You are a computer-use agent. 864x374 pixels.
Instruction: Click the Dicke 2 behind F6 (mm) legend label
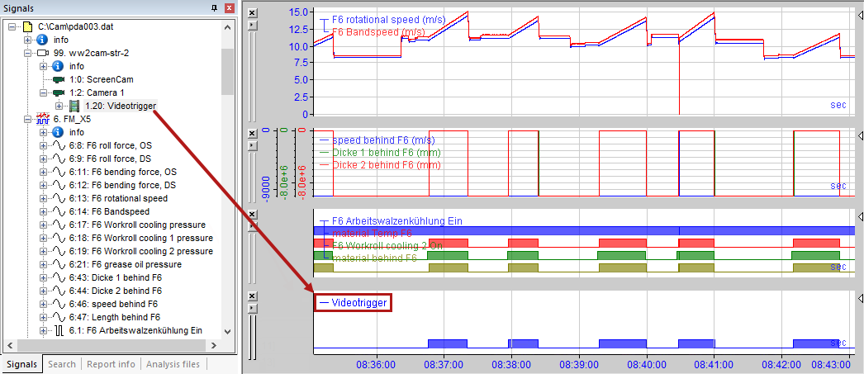click(x=387, y=165)
